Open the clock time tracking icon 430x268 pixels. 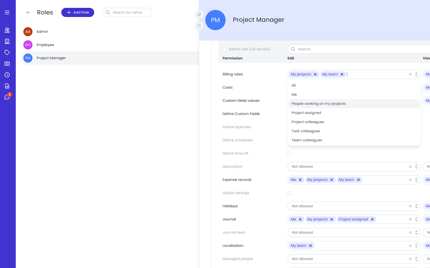pyautogui.click(x=7, y=75)
